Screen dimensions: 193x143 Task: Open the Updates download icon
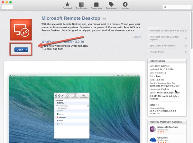[125, 5]
